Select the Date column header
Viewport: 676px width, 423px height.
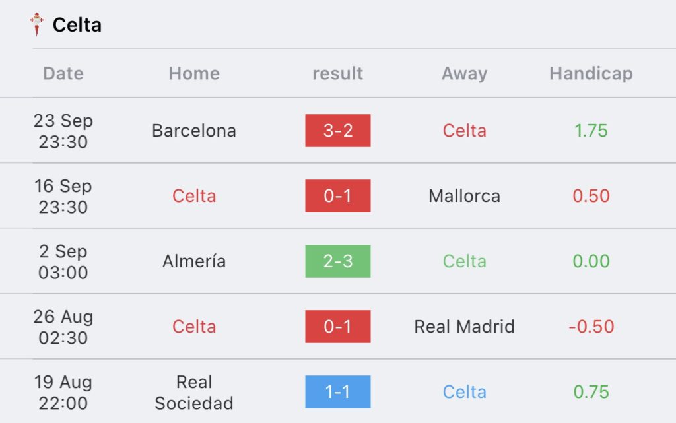pyautogui.click(x=63, y=73)
